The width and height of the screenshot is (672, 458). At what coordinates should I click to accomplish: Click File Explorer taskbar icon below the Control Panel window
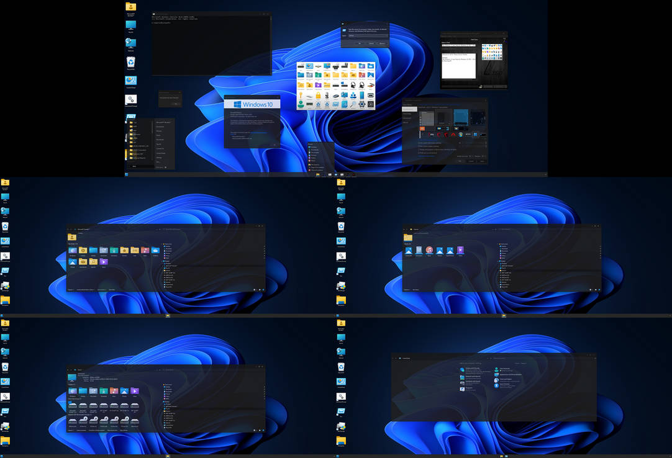[502, 456]
